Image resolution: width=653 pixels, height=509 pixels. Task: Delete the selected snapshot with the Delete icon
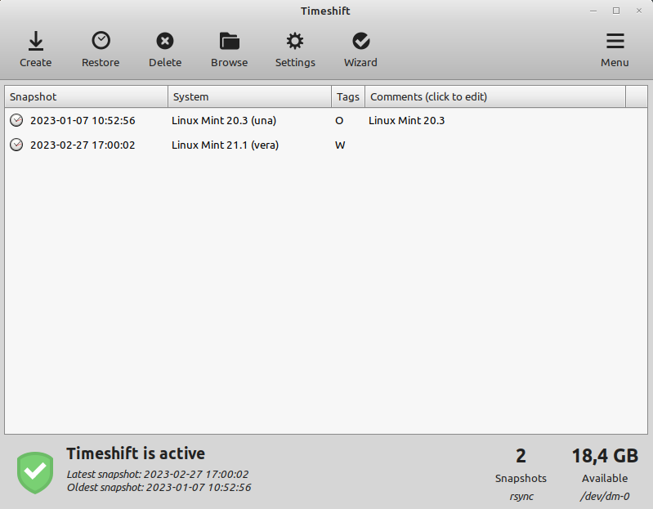point(165,50)
